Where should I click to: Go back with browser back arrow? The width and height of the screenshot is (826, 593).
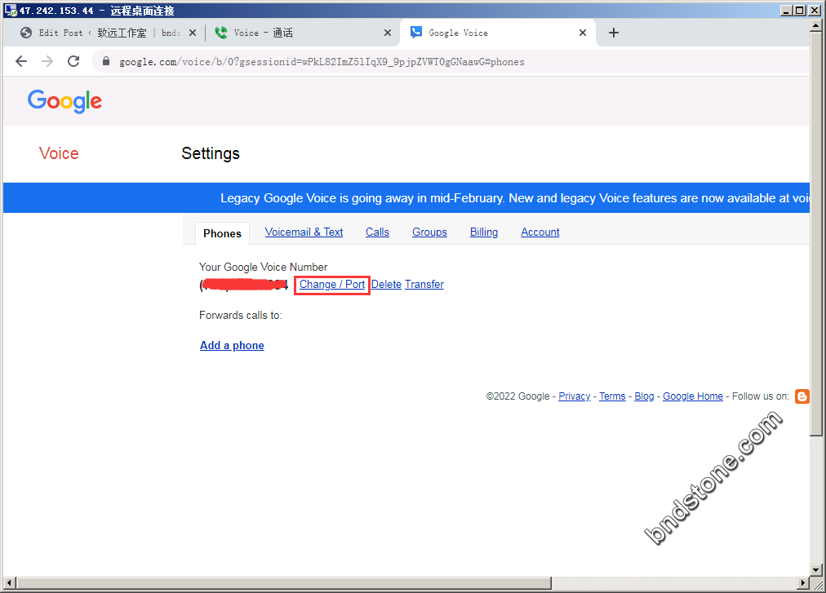pos(21,62)
